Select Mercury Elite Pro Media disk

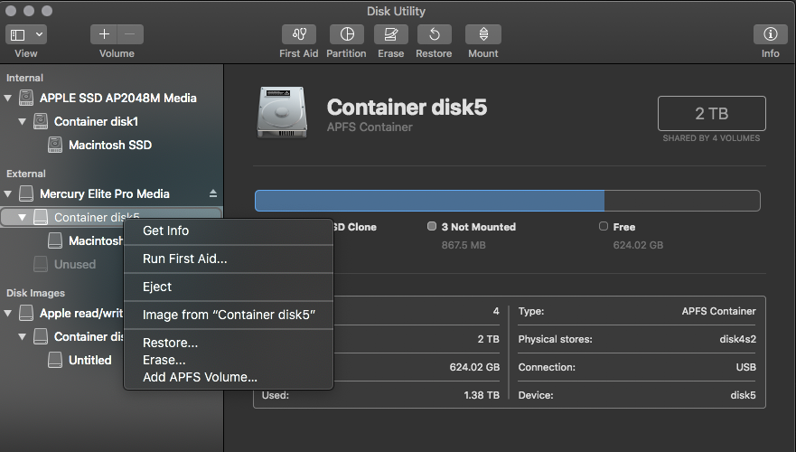[105, 193]
